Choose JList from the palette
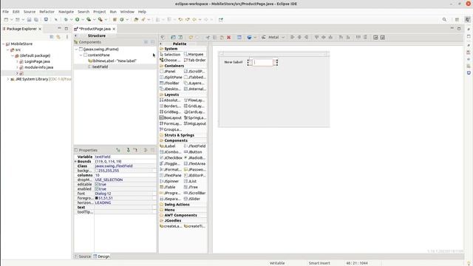Viewport: 473px width, 266px height. pos(191,181)
